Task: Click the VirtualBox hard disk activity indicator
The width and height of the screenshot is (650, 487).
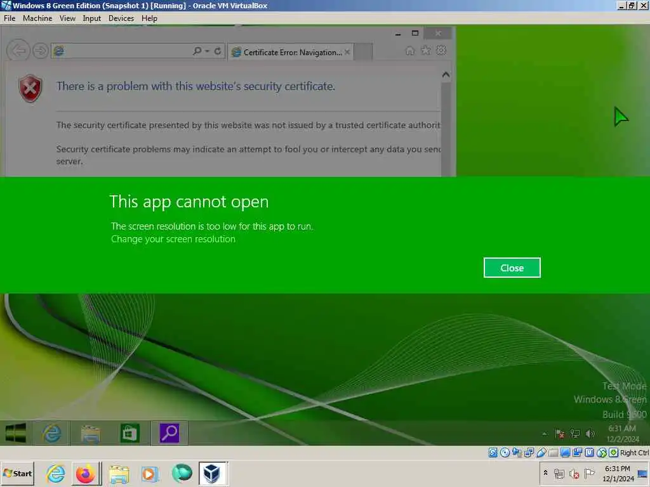Action: [493, 453]
